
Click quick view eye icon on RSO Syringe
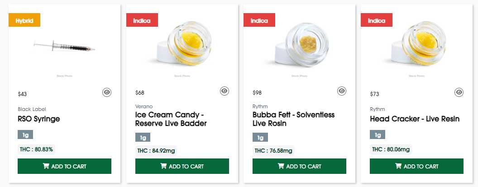[x=107, y=92]
